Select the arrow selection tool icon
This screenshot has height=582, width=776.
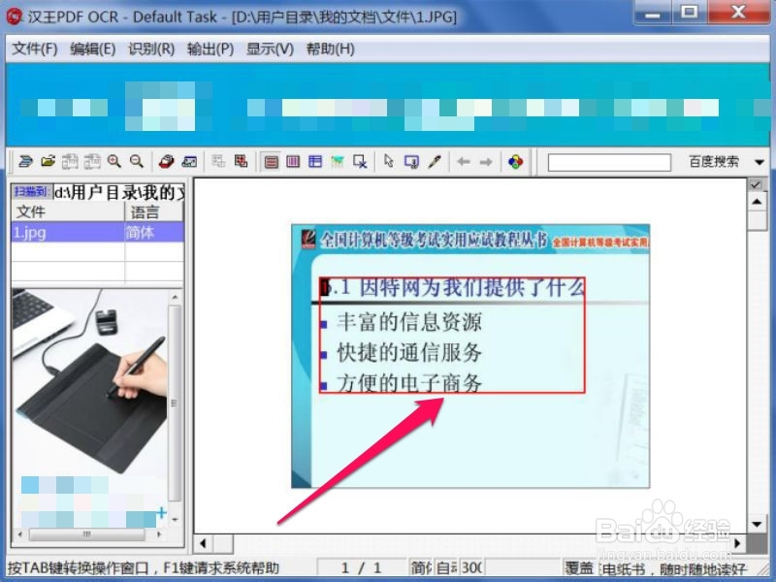[x=389, y=161]
